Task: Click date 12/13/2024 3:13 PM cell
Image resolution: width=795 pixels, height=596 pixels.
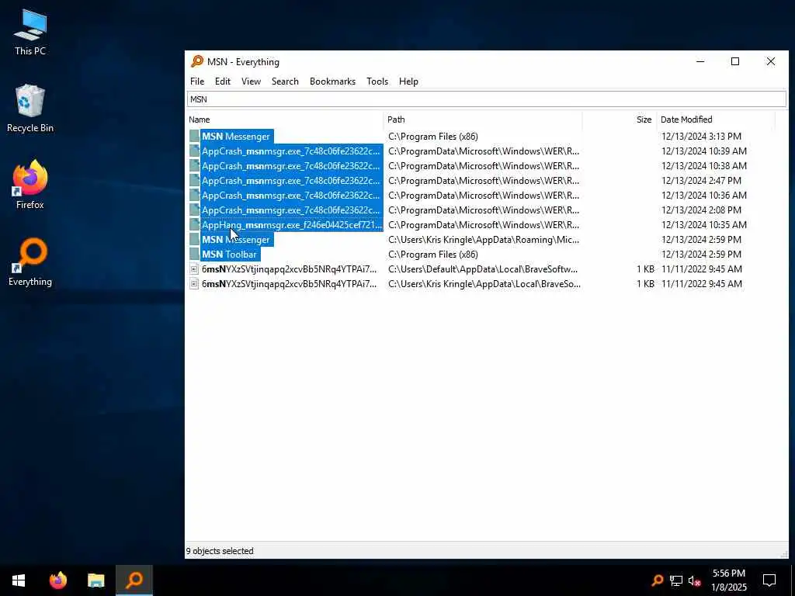Action: point(701,137)
